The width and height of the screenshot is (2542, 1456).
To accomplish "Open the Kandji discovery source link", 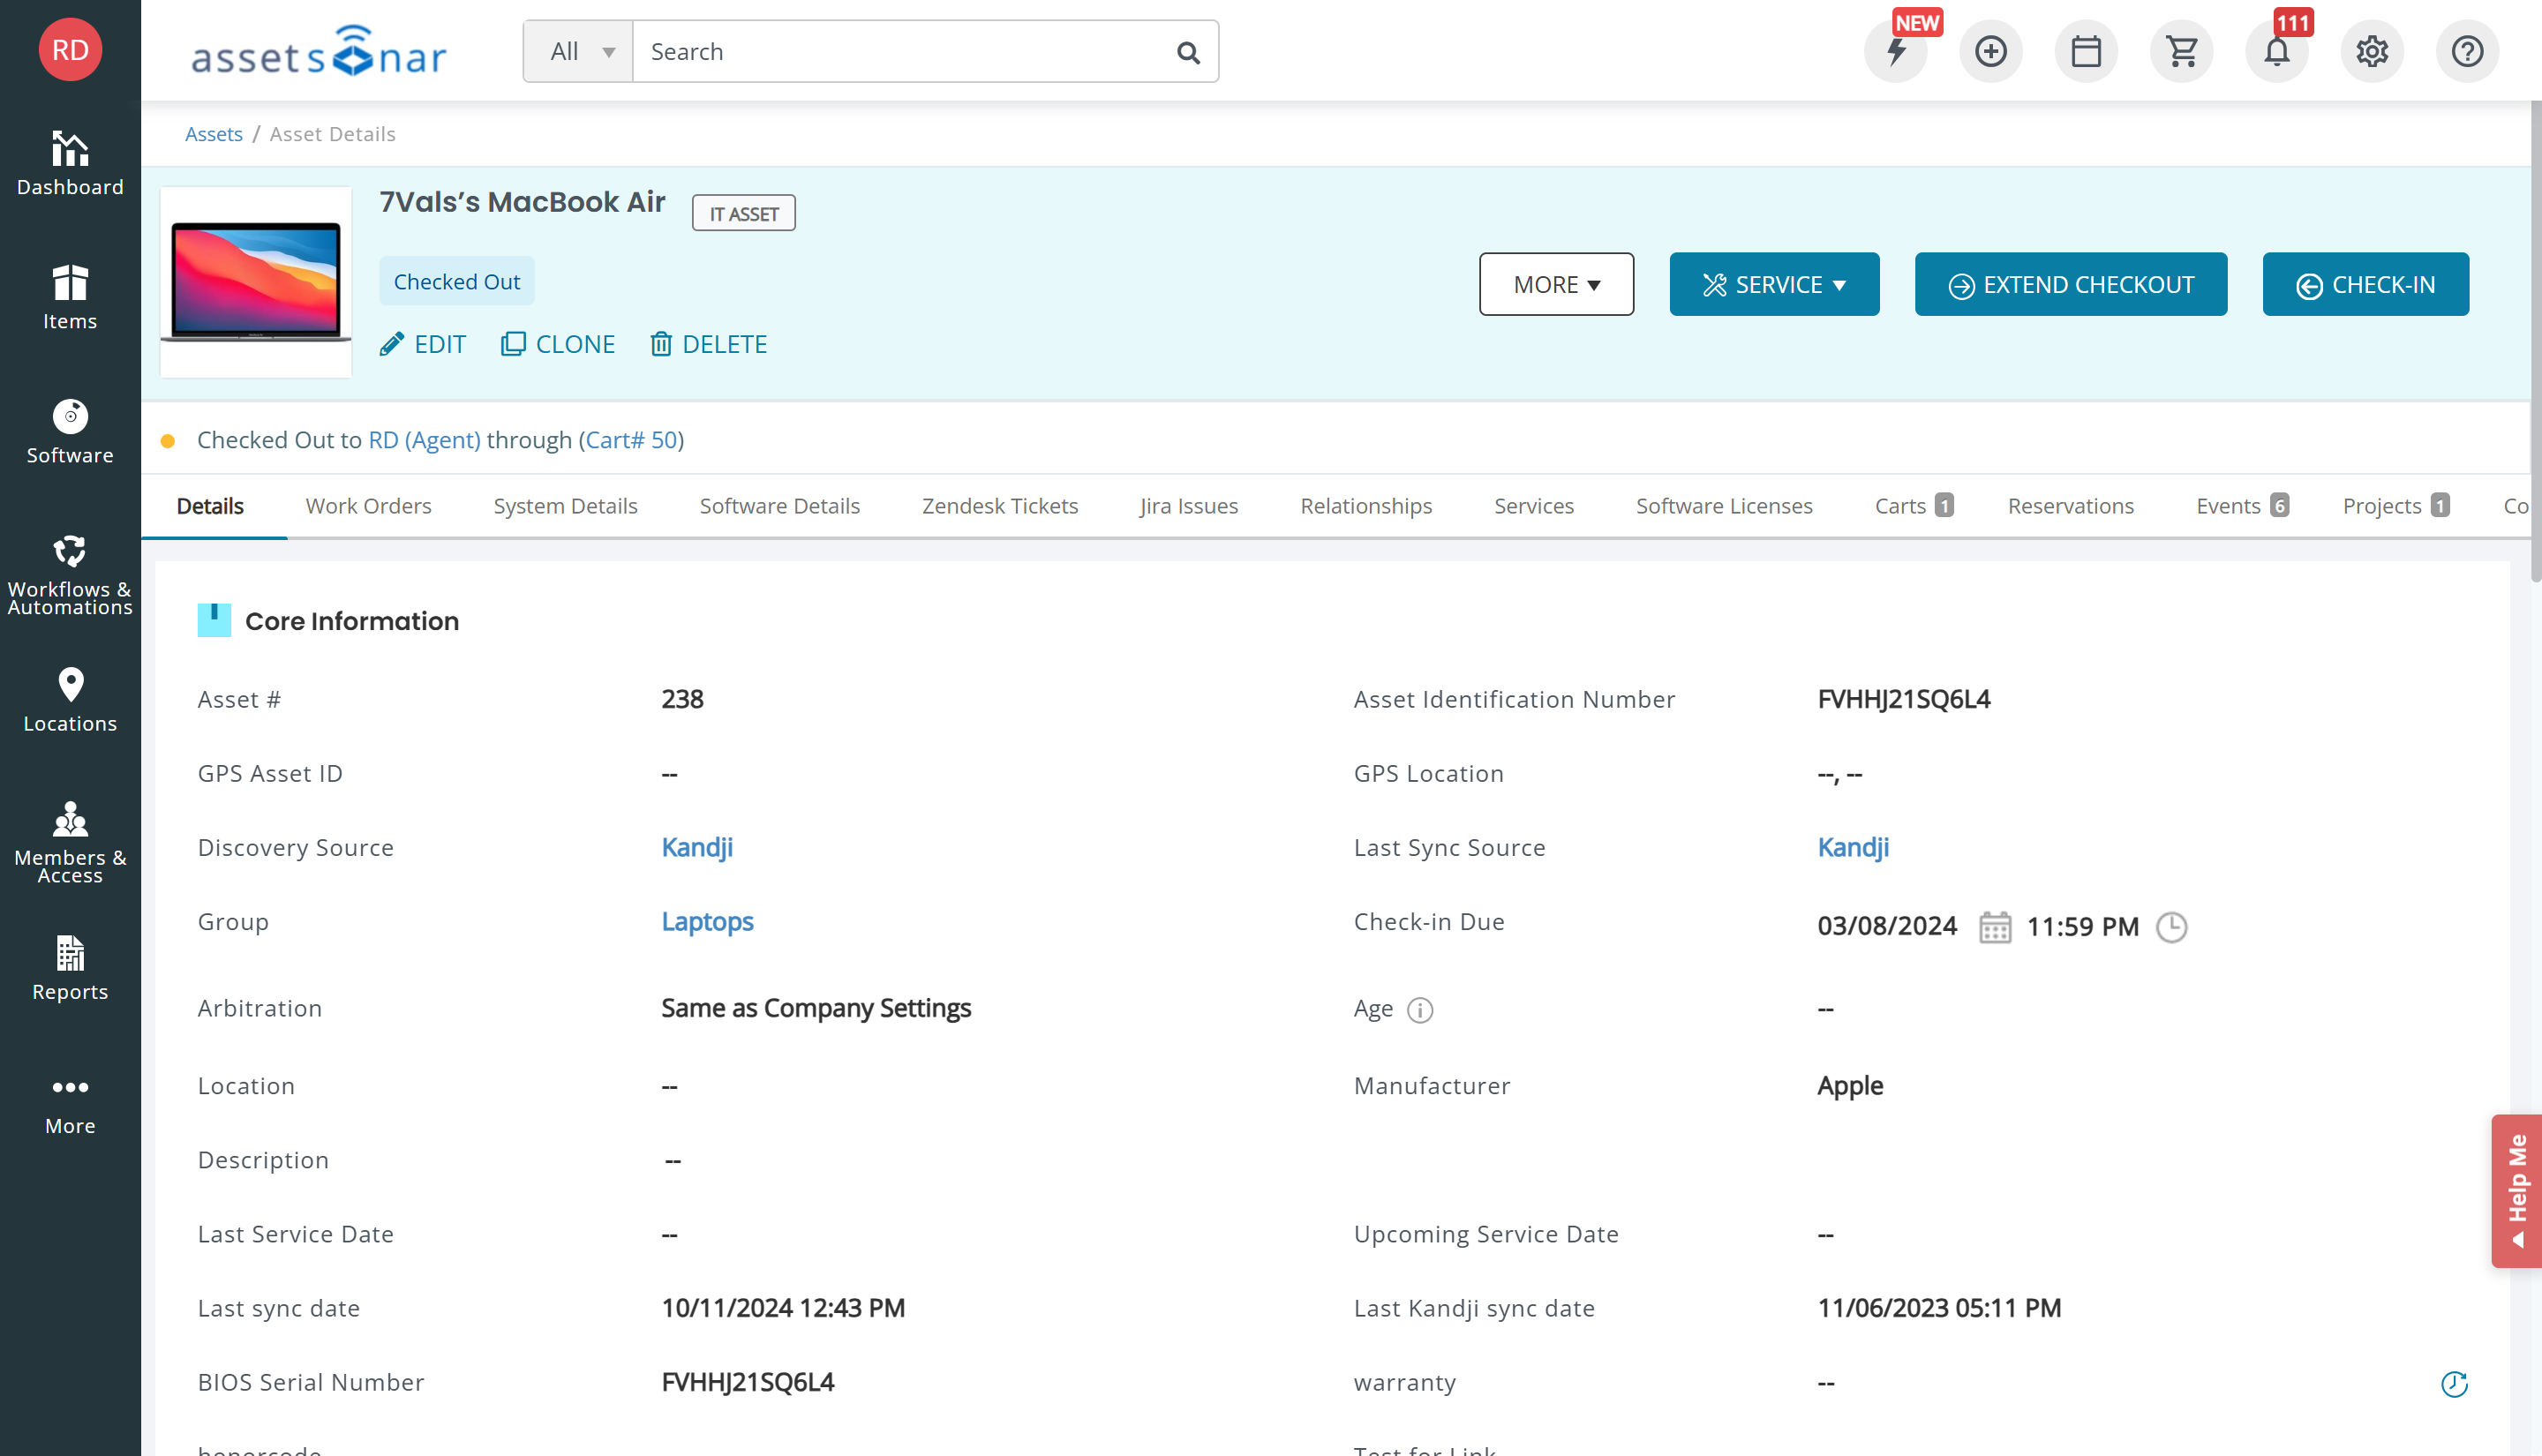I will click(x=696, y=847).
